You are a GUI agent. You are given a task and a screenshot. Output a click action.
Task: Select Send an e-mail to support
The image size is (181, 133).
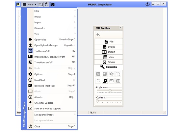(x=52, y=108)
